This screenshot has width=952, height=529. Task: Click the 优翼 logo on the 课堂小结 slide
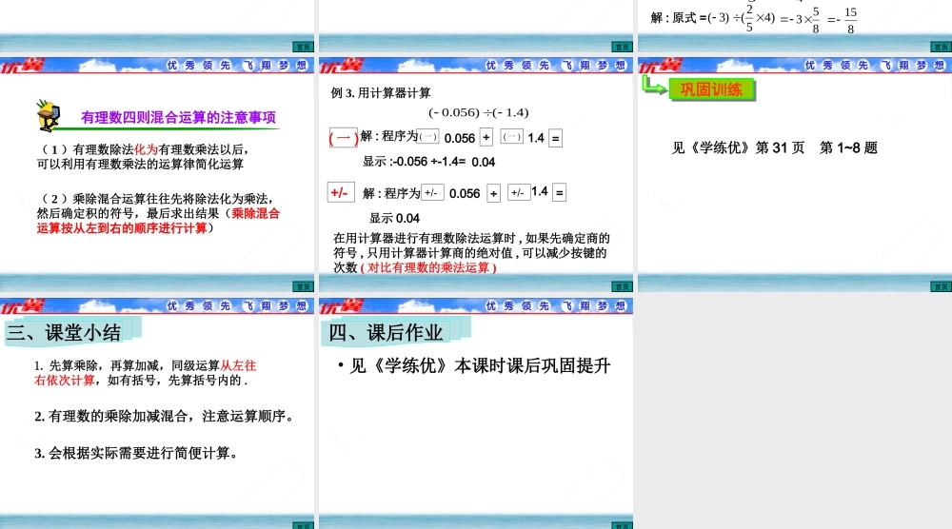[23, 306]
